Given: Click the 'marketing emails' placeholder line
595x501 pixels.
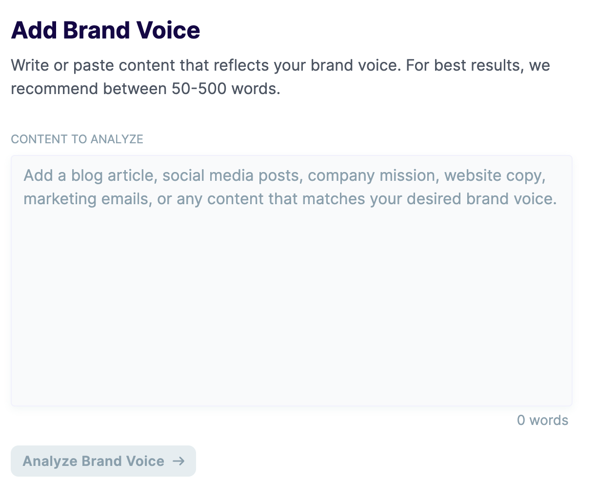Looking at the screenshot, I should [86, 199].
